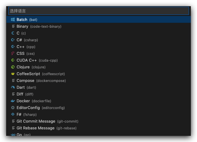Choose Go (go) at list bottom
Viewport: 197px width, 142px height.
[99, 134]
